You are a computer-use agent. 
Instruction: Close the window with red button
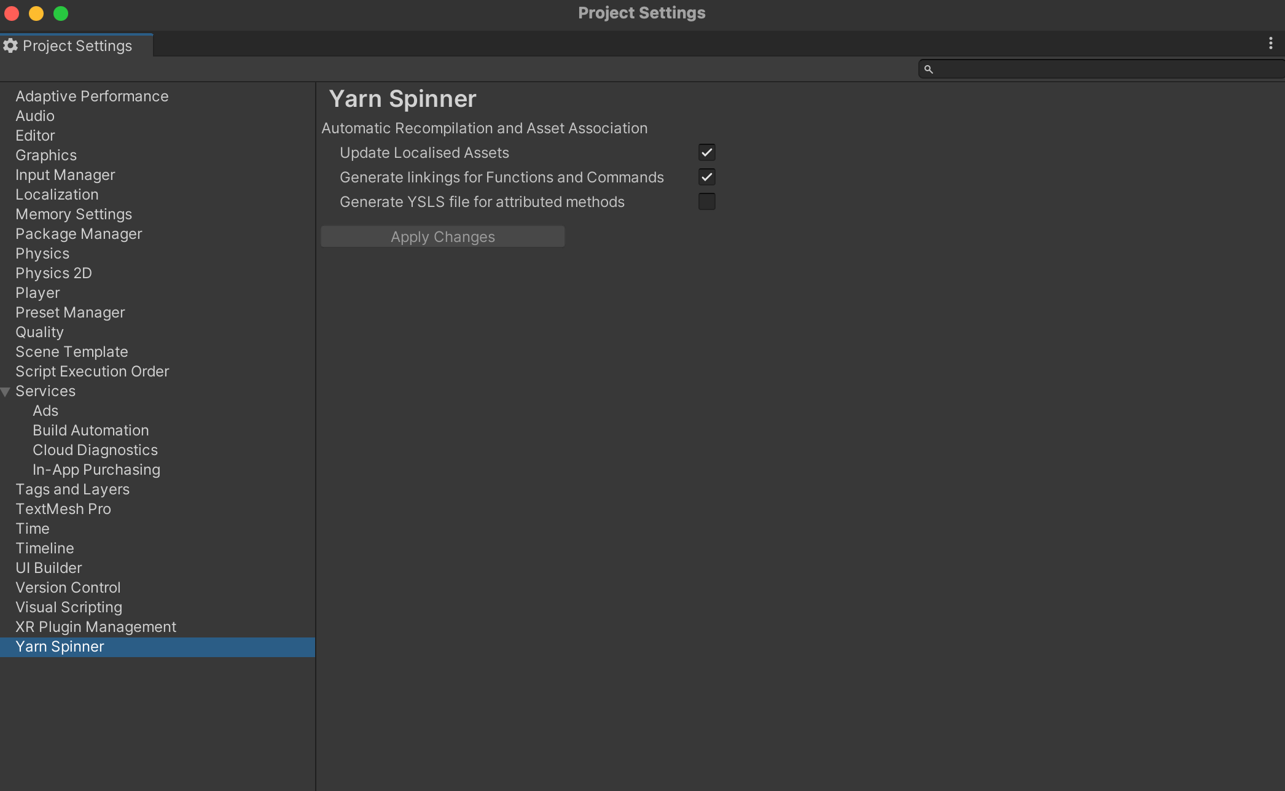12,13
